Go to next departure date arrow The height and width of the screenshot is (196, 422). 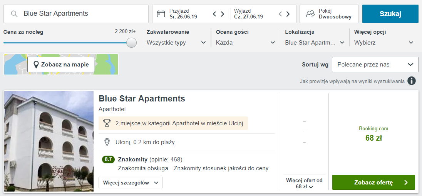[288, 14]
